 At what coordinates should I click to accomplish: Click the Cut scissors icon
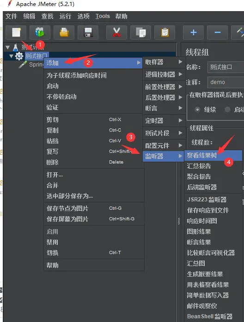116,32
